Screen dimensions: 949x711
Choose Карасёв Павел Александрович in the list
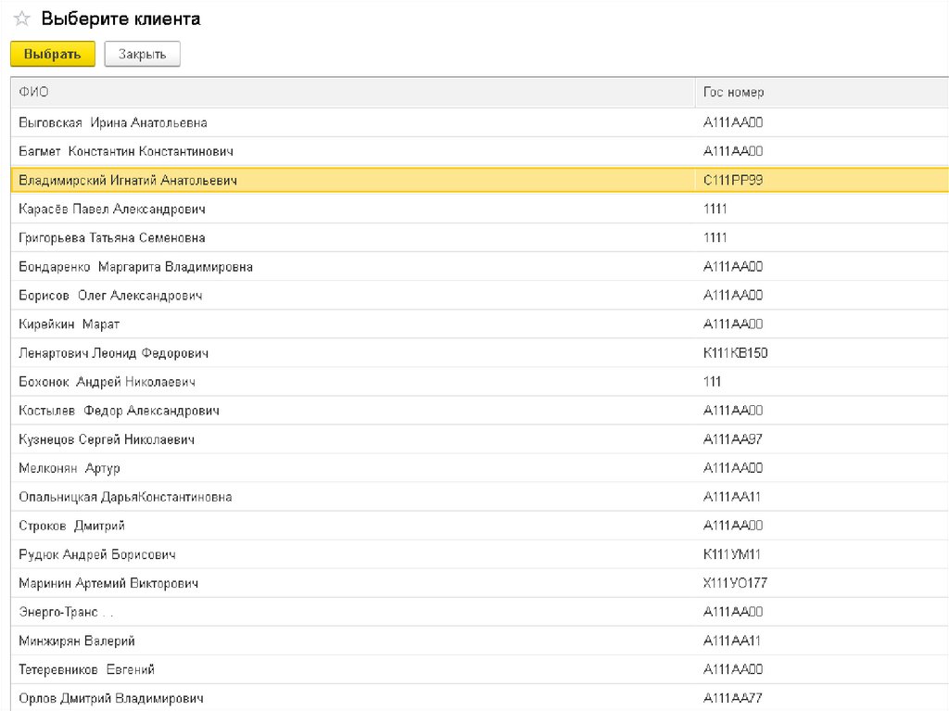pos(112,209)
